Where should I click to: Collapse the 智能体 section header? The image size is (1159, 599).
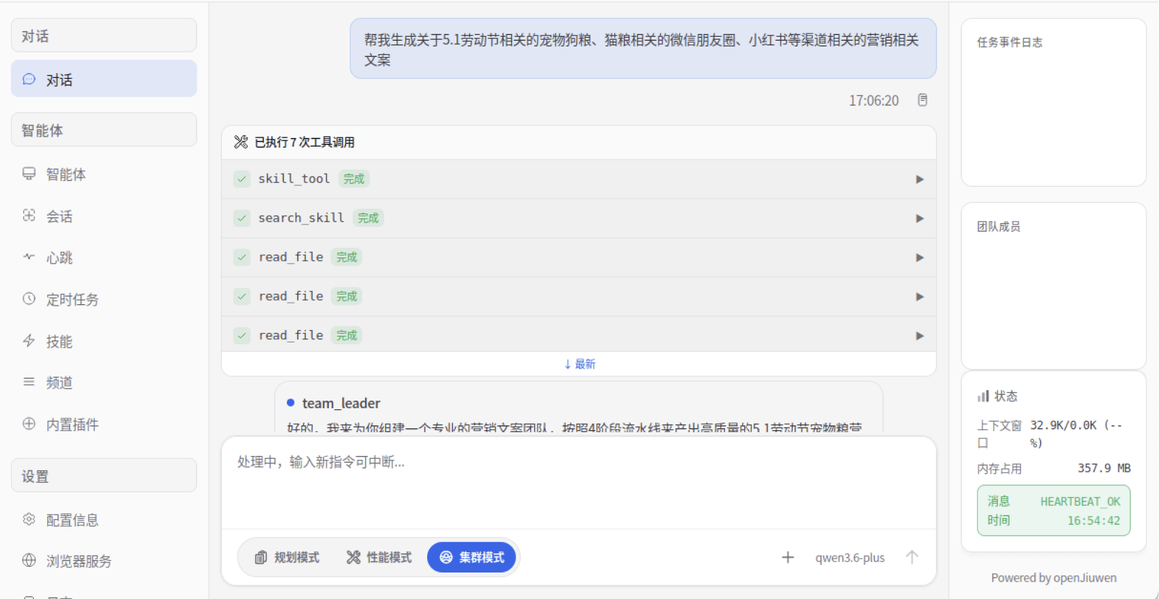[x=104, y=130]
